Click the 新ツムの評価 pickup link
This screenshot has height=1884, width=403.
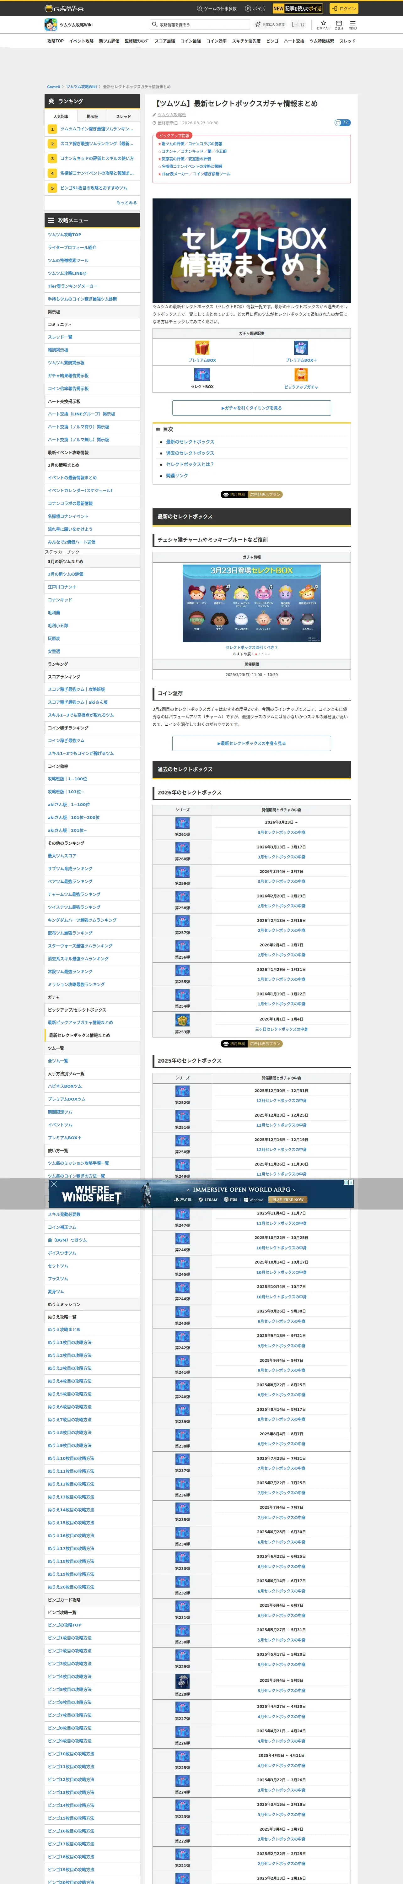click(173, 143)
